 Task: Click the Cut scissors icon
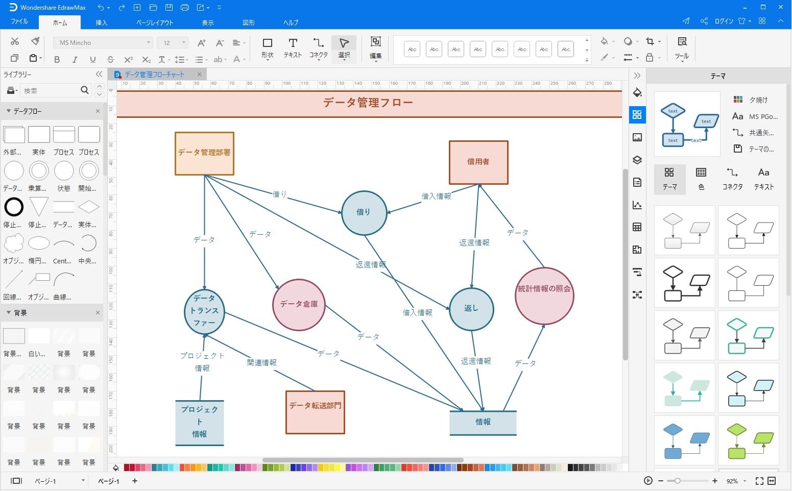click(x=15, y=42)
